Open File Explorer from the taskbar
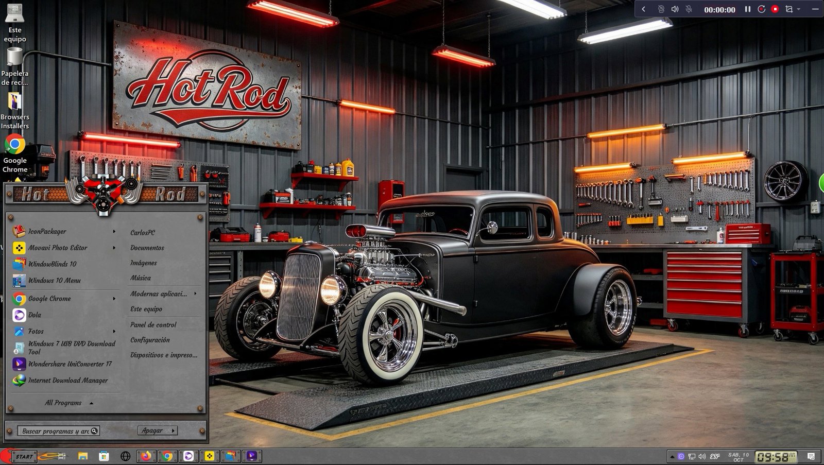824x465 pixels. [82, 456]
